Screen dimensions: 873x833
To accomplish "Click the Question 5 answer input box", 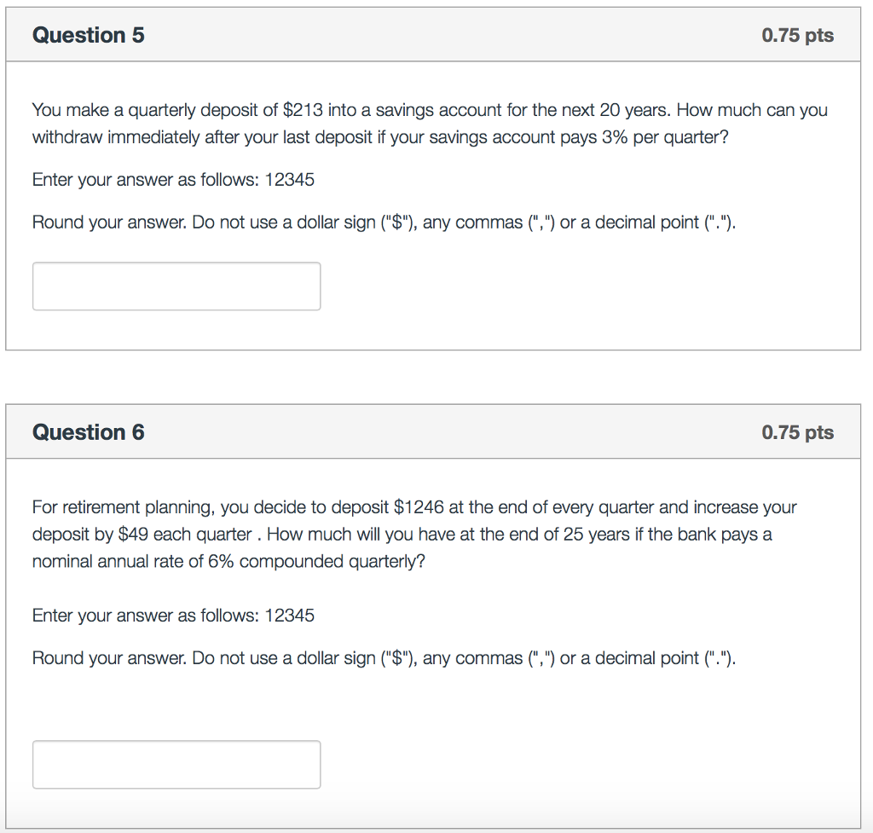I will tap(176, 286).
